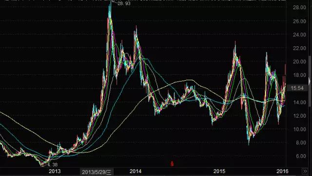Click the 12.00 price axis value
312x176 pixels.
pos(299,116)
